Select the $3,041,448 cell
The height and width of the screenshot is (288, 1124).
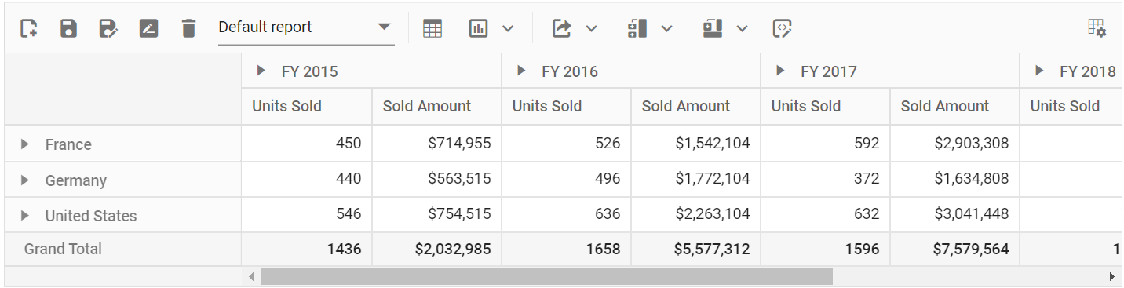954,214
